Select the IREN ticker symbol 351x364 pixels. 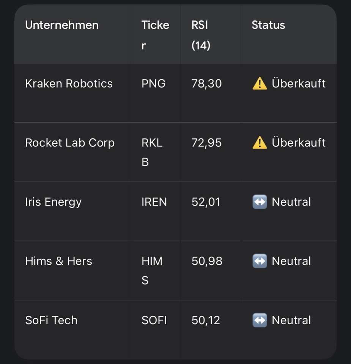pos(154,202)
